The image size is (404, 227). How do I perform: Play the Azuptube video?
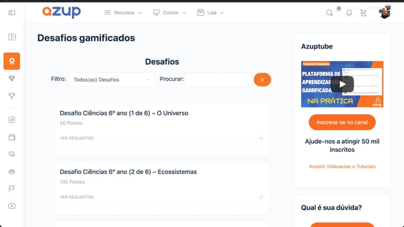(x=342, y=84)
